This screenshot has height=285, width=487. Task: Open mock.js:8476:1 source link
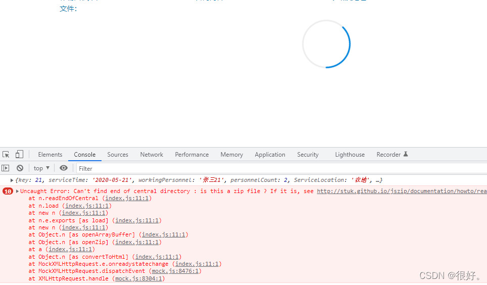[x=176, y=271]
